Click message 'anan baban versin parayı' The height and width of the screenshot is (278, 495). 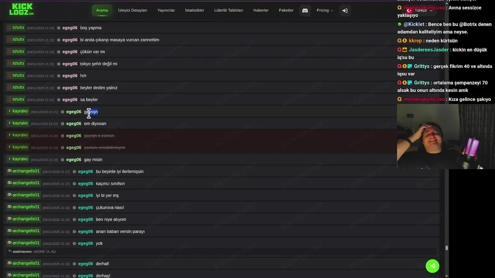120,231
